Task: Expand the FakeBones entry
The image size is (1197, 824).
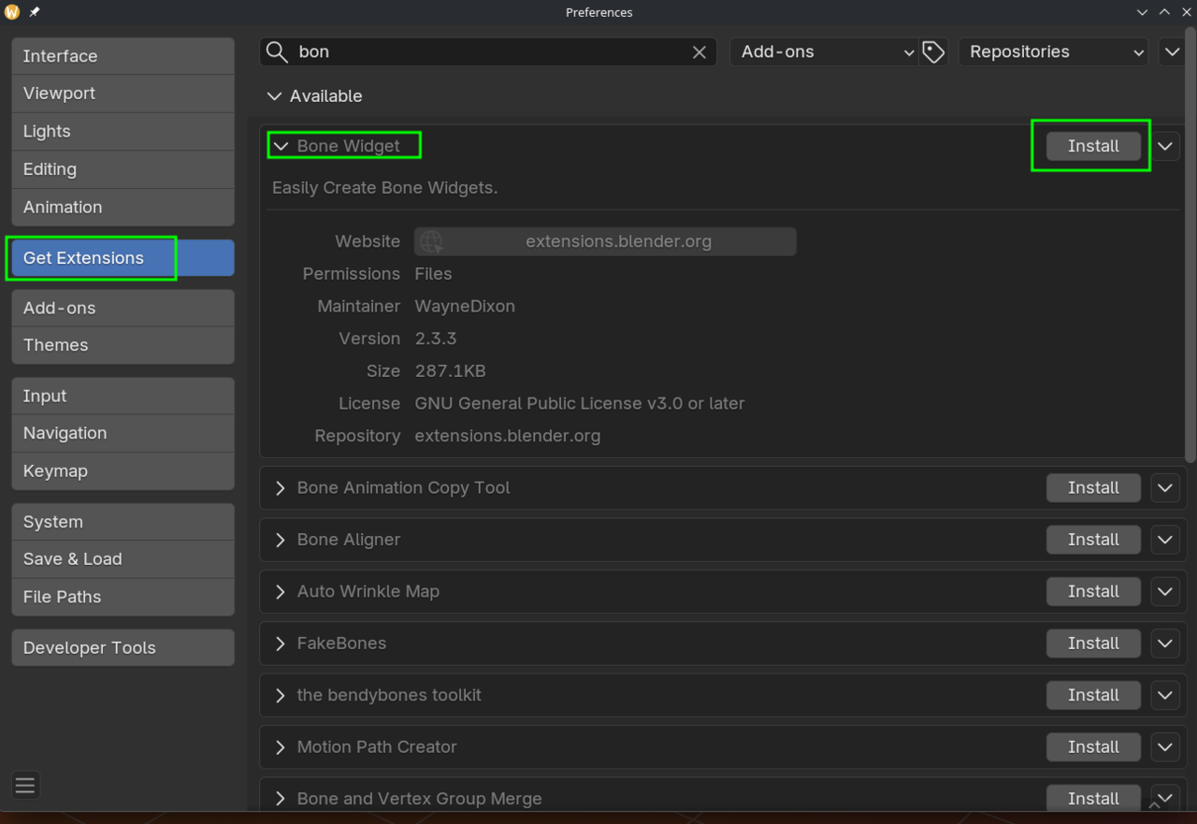Action: tap(281, 643)
